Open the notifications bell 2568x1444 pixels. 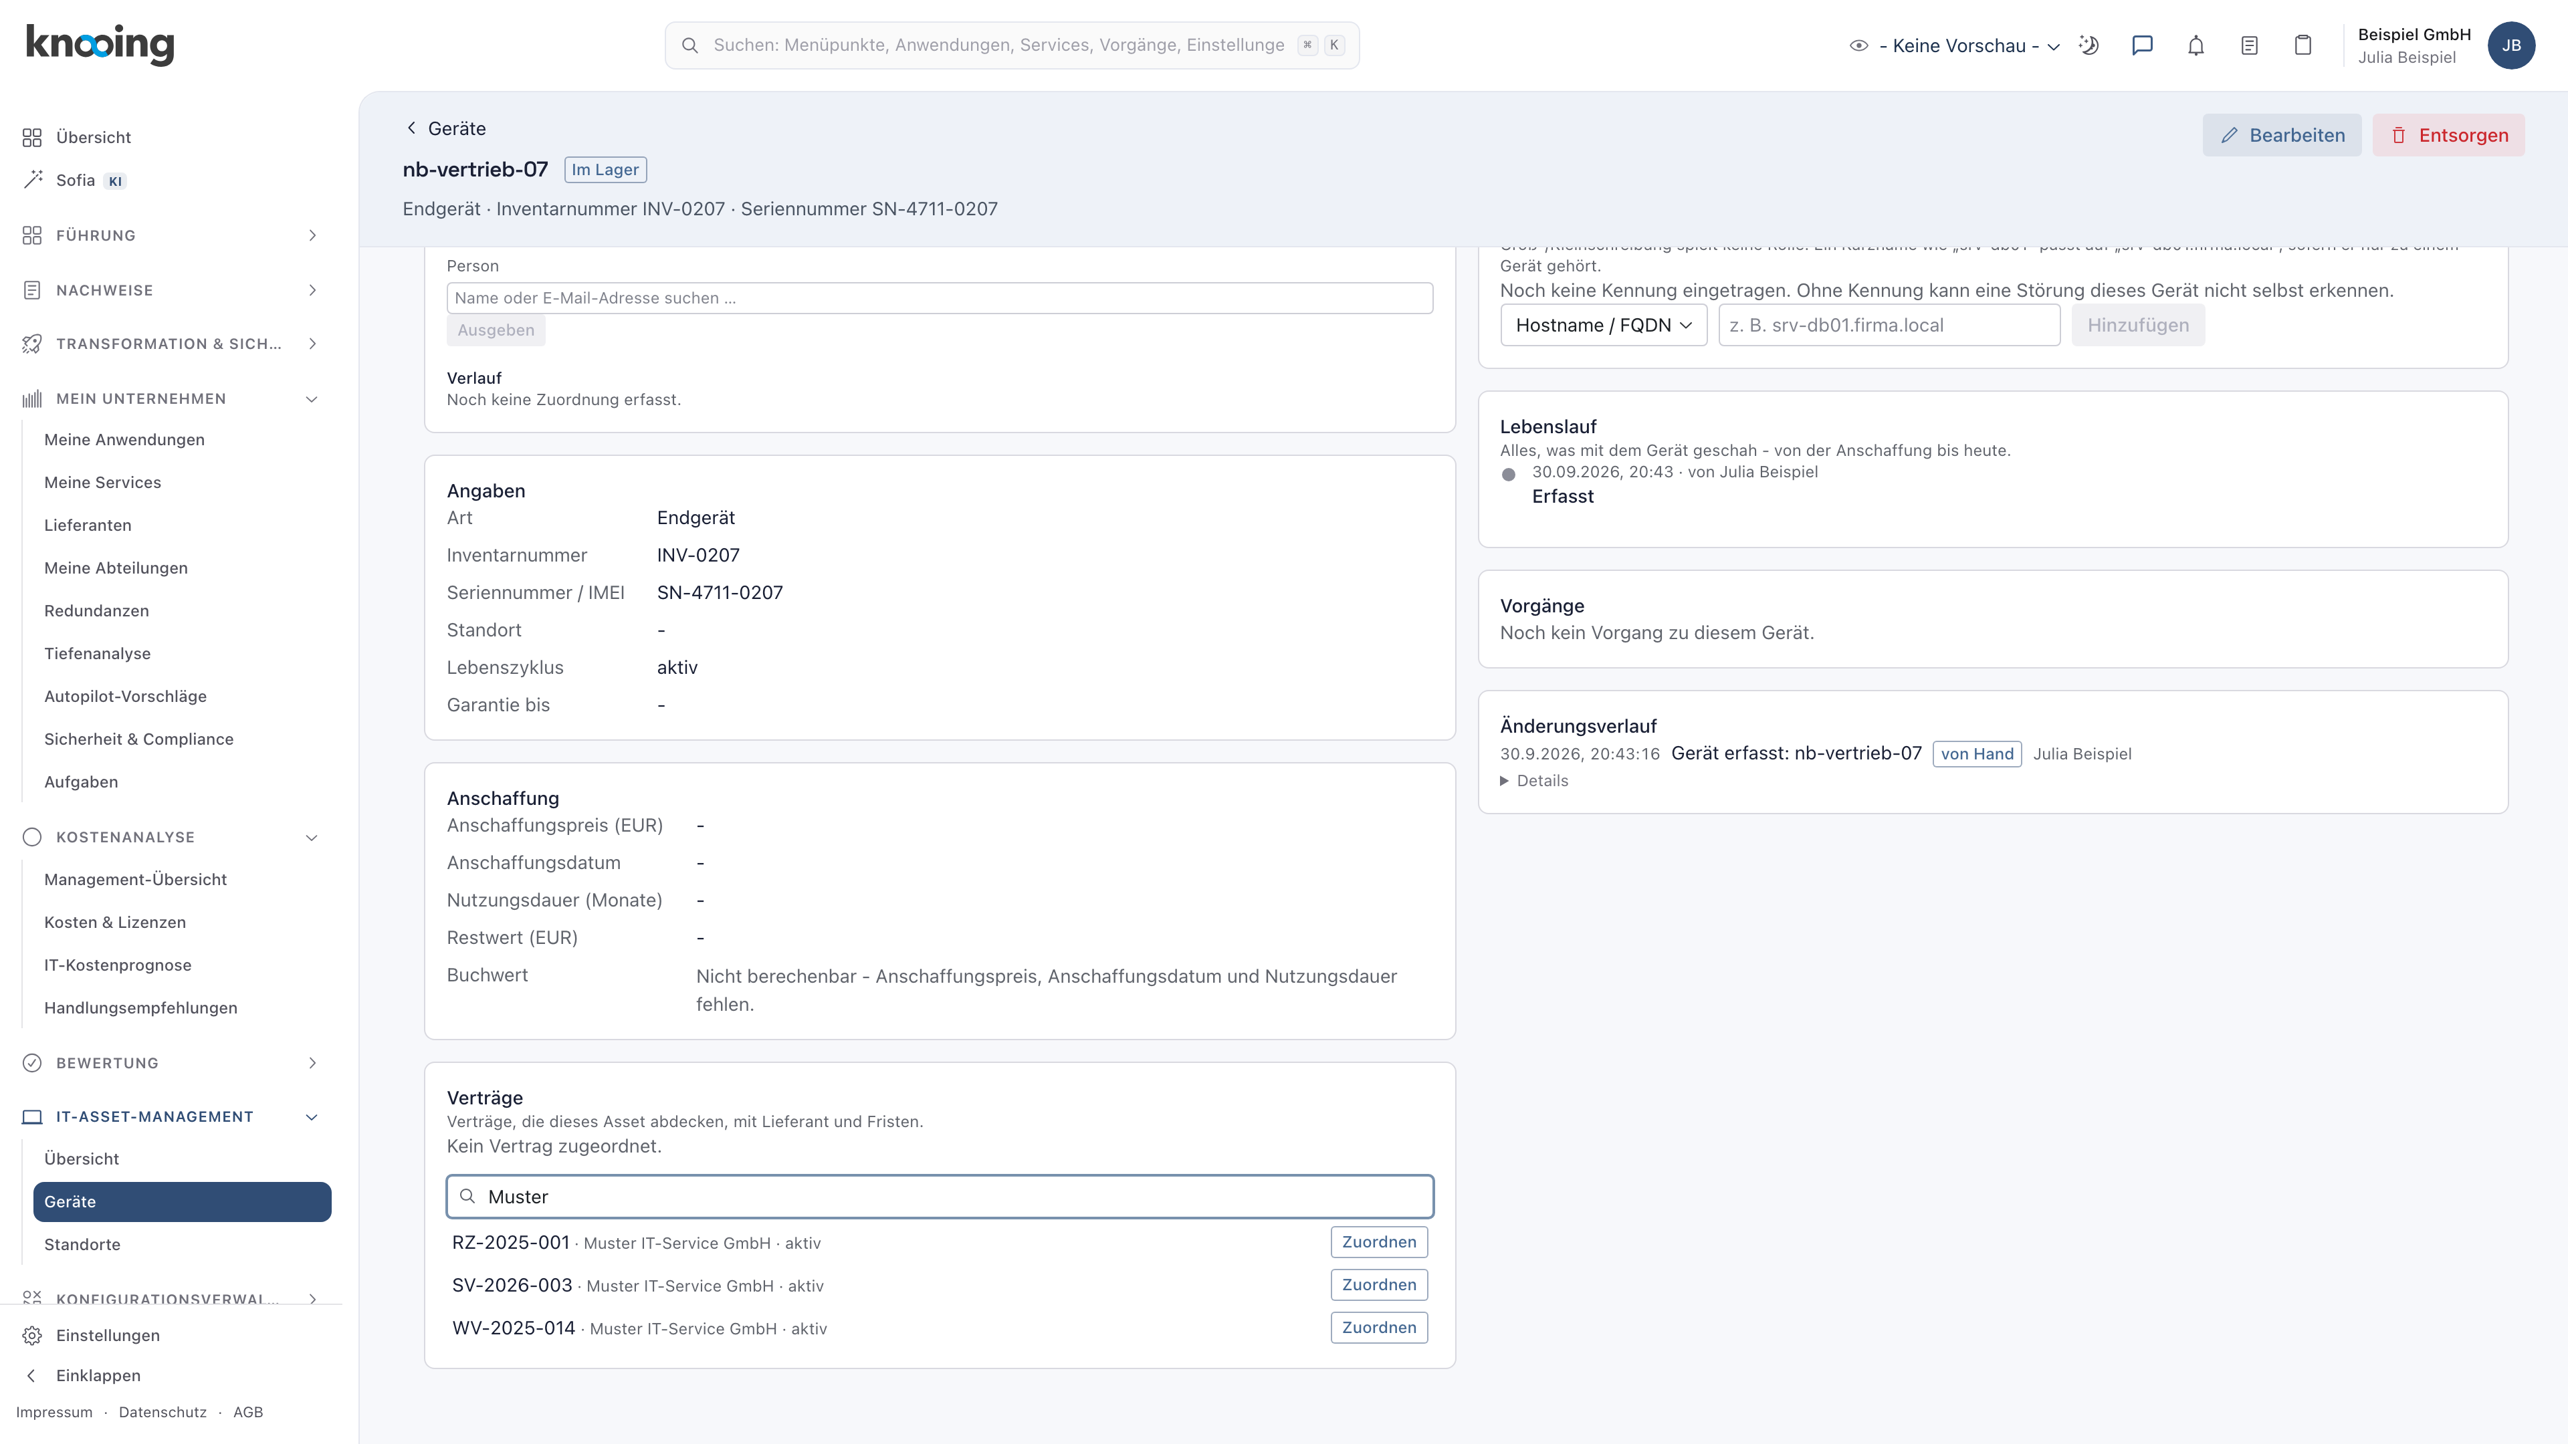(x=2196, y=45)
